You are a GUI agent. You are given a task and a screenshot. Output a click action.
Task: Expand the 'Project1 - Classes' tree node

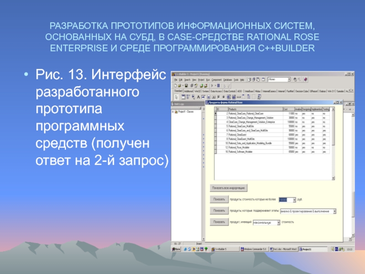pyautogui.click(x=173, y=112)
